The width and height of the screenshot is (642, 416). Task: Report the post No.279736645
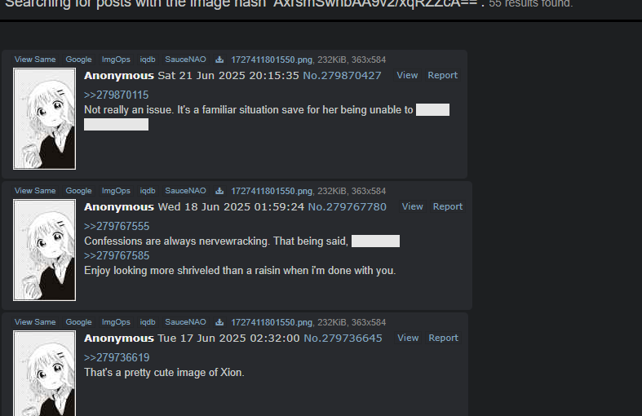[443, 339]
